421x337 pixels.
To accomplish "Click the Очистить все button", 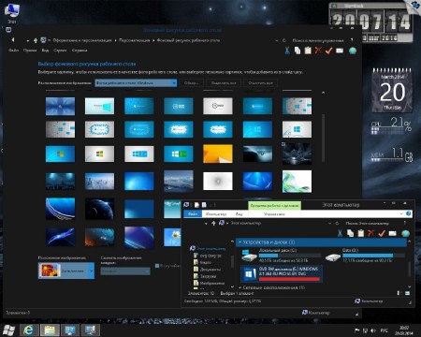I will [260, 83].
